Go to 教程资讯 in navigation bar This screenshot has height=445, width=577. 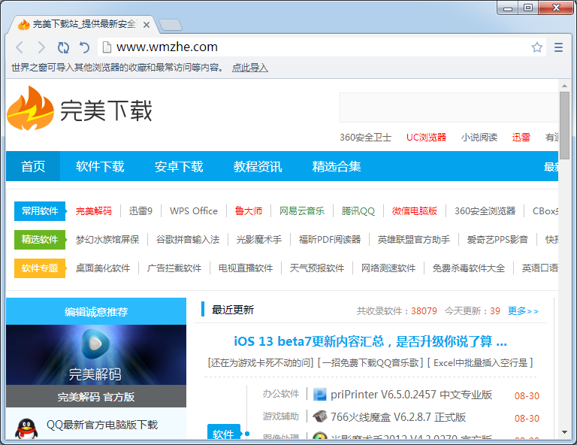(258, 167)
